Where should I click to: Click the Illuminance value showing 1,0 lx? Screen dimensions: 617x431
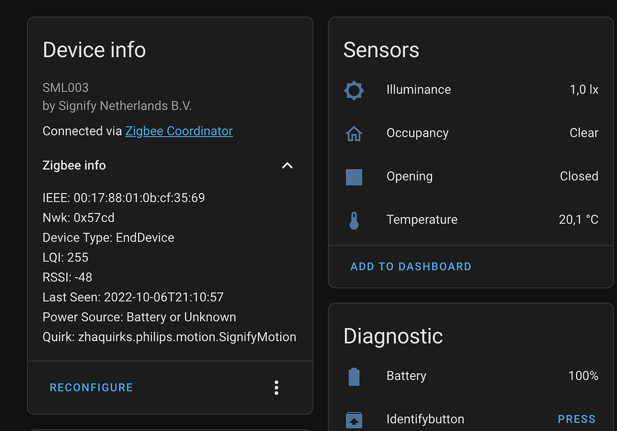(x=583, y=89)
